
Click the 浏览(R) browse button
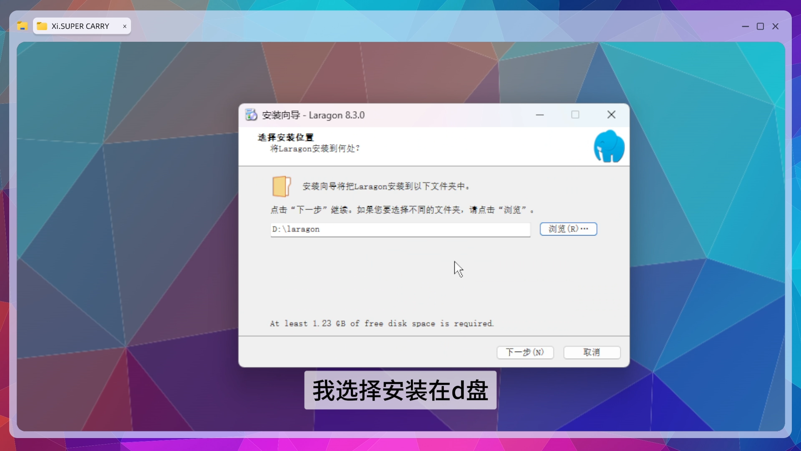coord(568,229)
